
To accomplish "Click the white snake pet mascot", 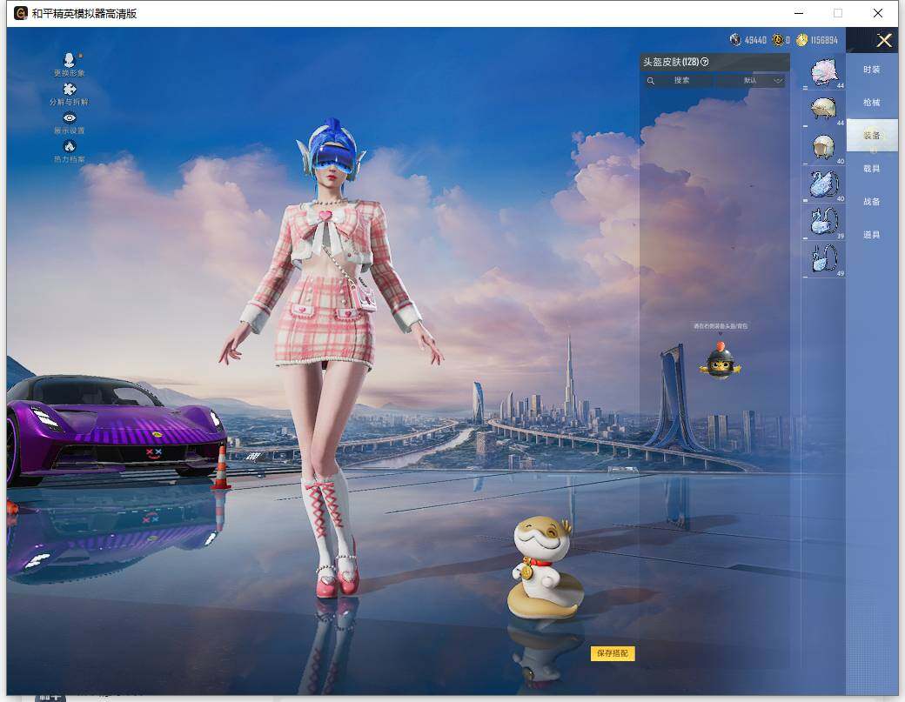I will point(545,567).
